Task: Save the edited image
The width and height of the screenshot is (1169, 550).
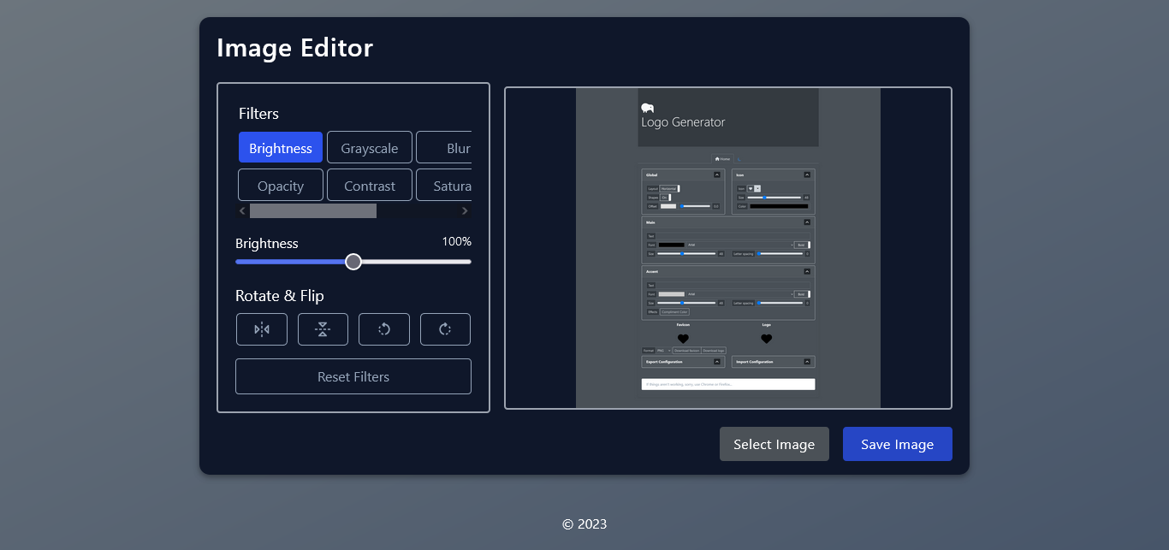Action: pos(897,444)
